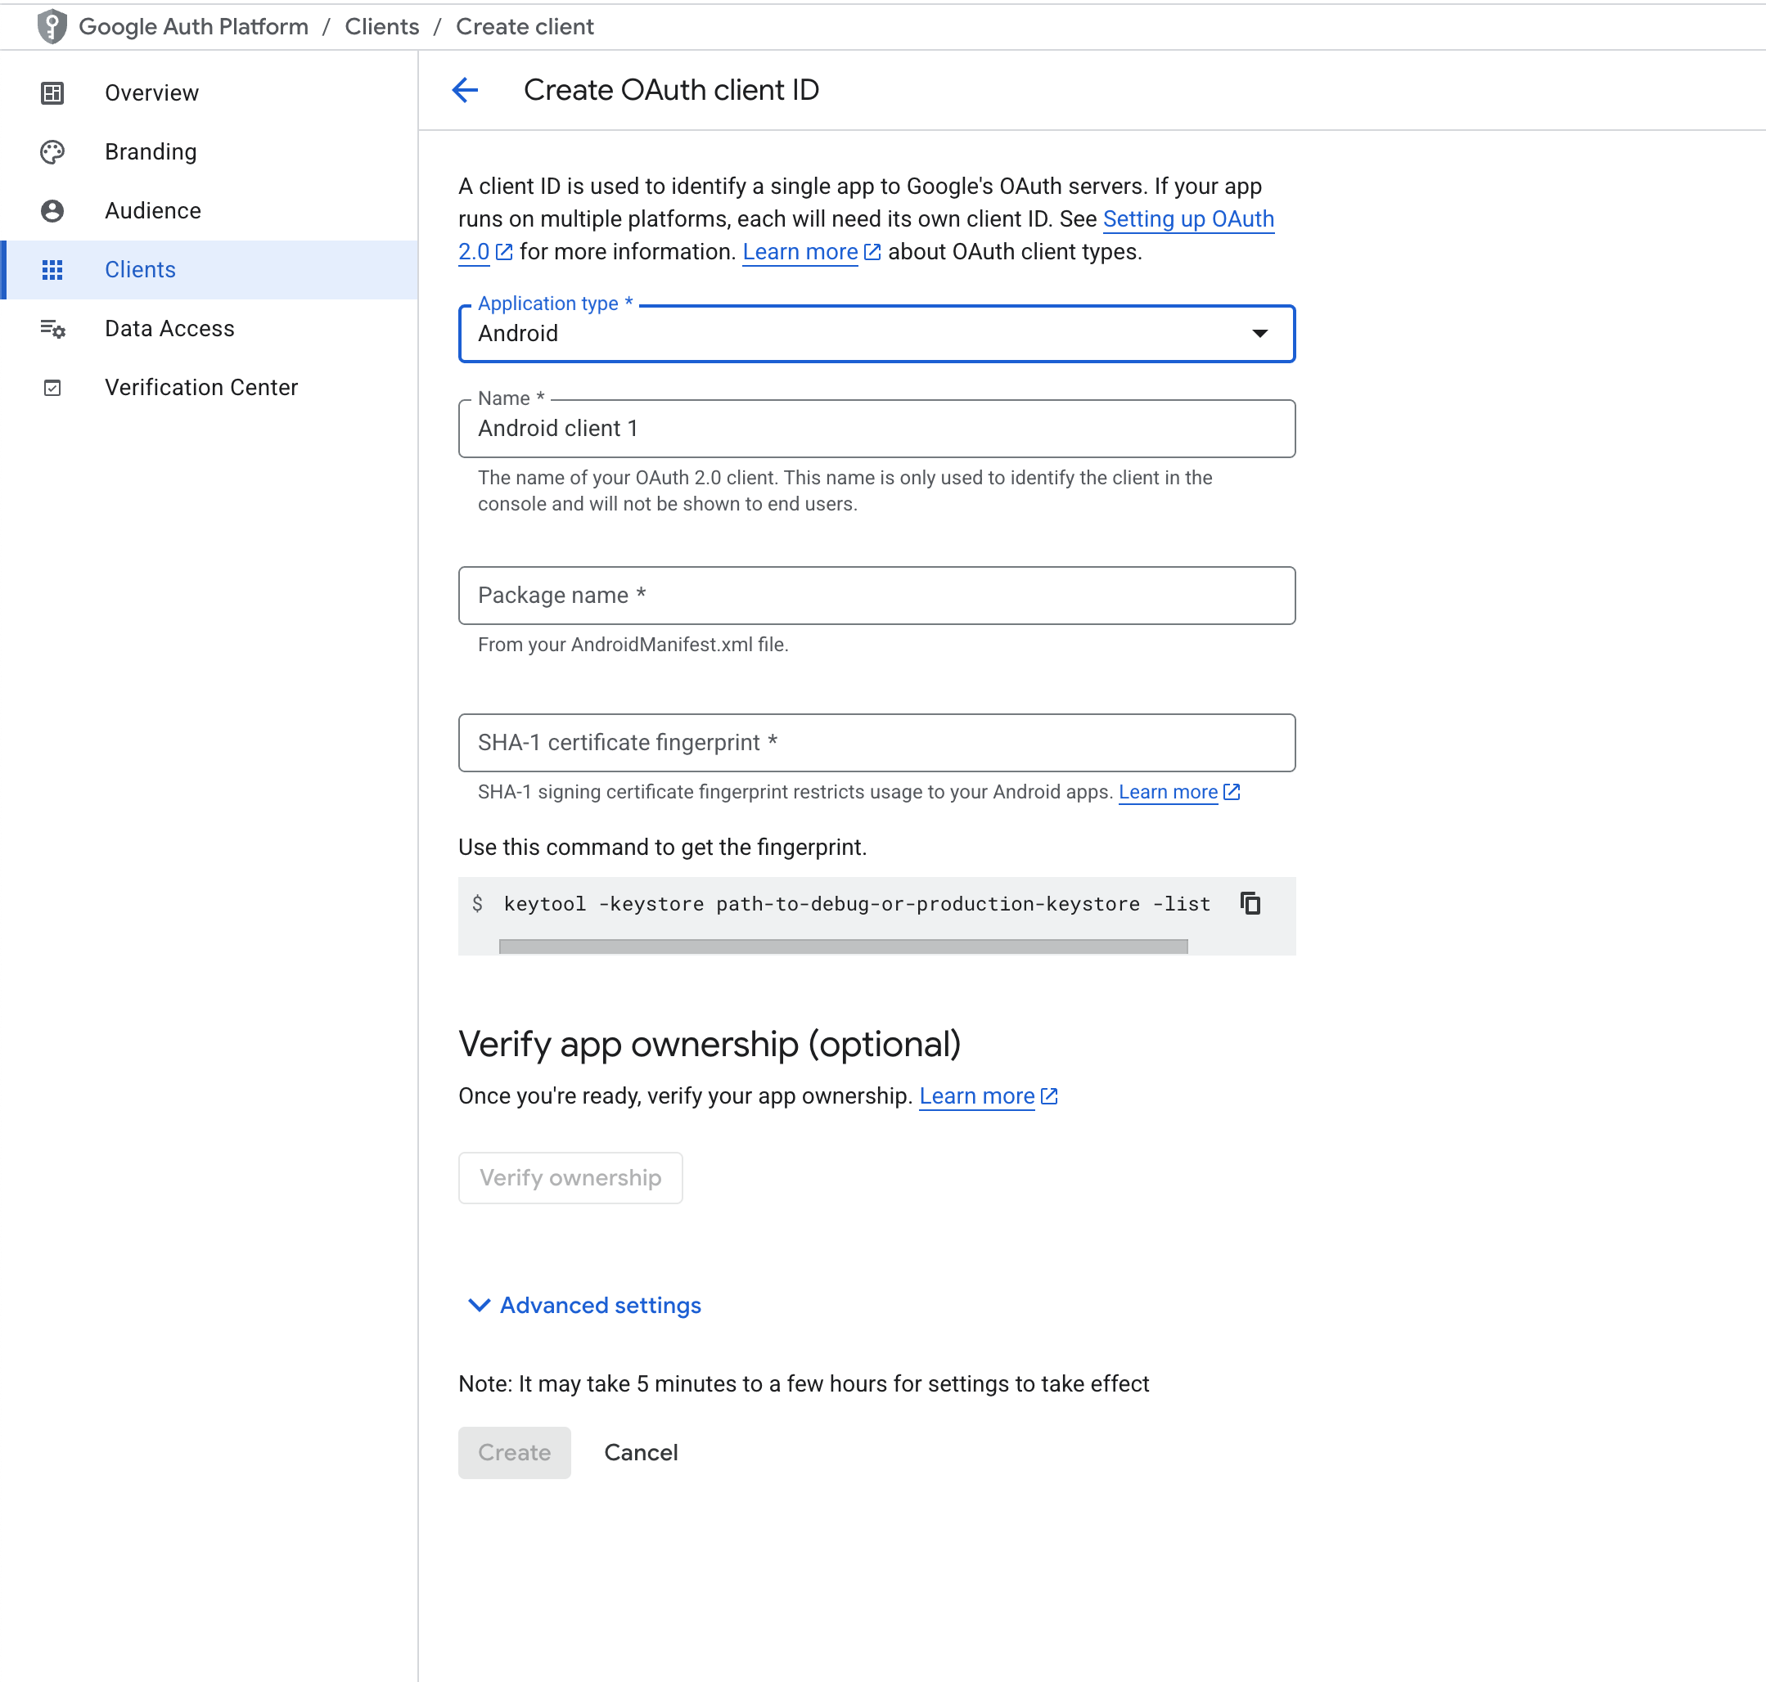Click 'Verify app ownership (optional)' heading
1766x1682 pixels.
(710, 1046)
